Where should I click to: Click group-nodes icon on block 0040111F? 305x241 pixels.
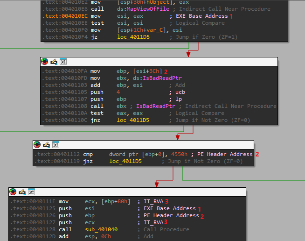(x=31, y=191)
